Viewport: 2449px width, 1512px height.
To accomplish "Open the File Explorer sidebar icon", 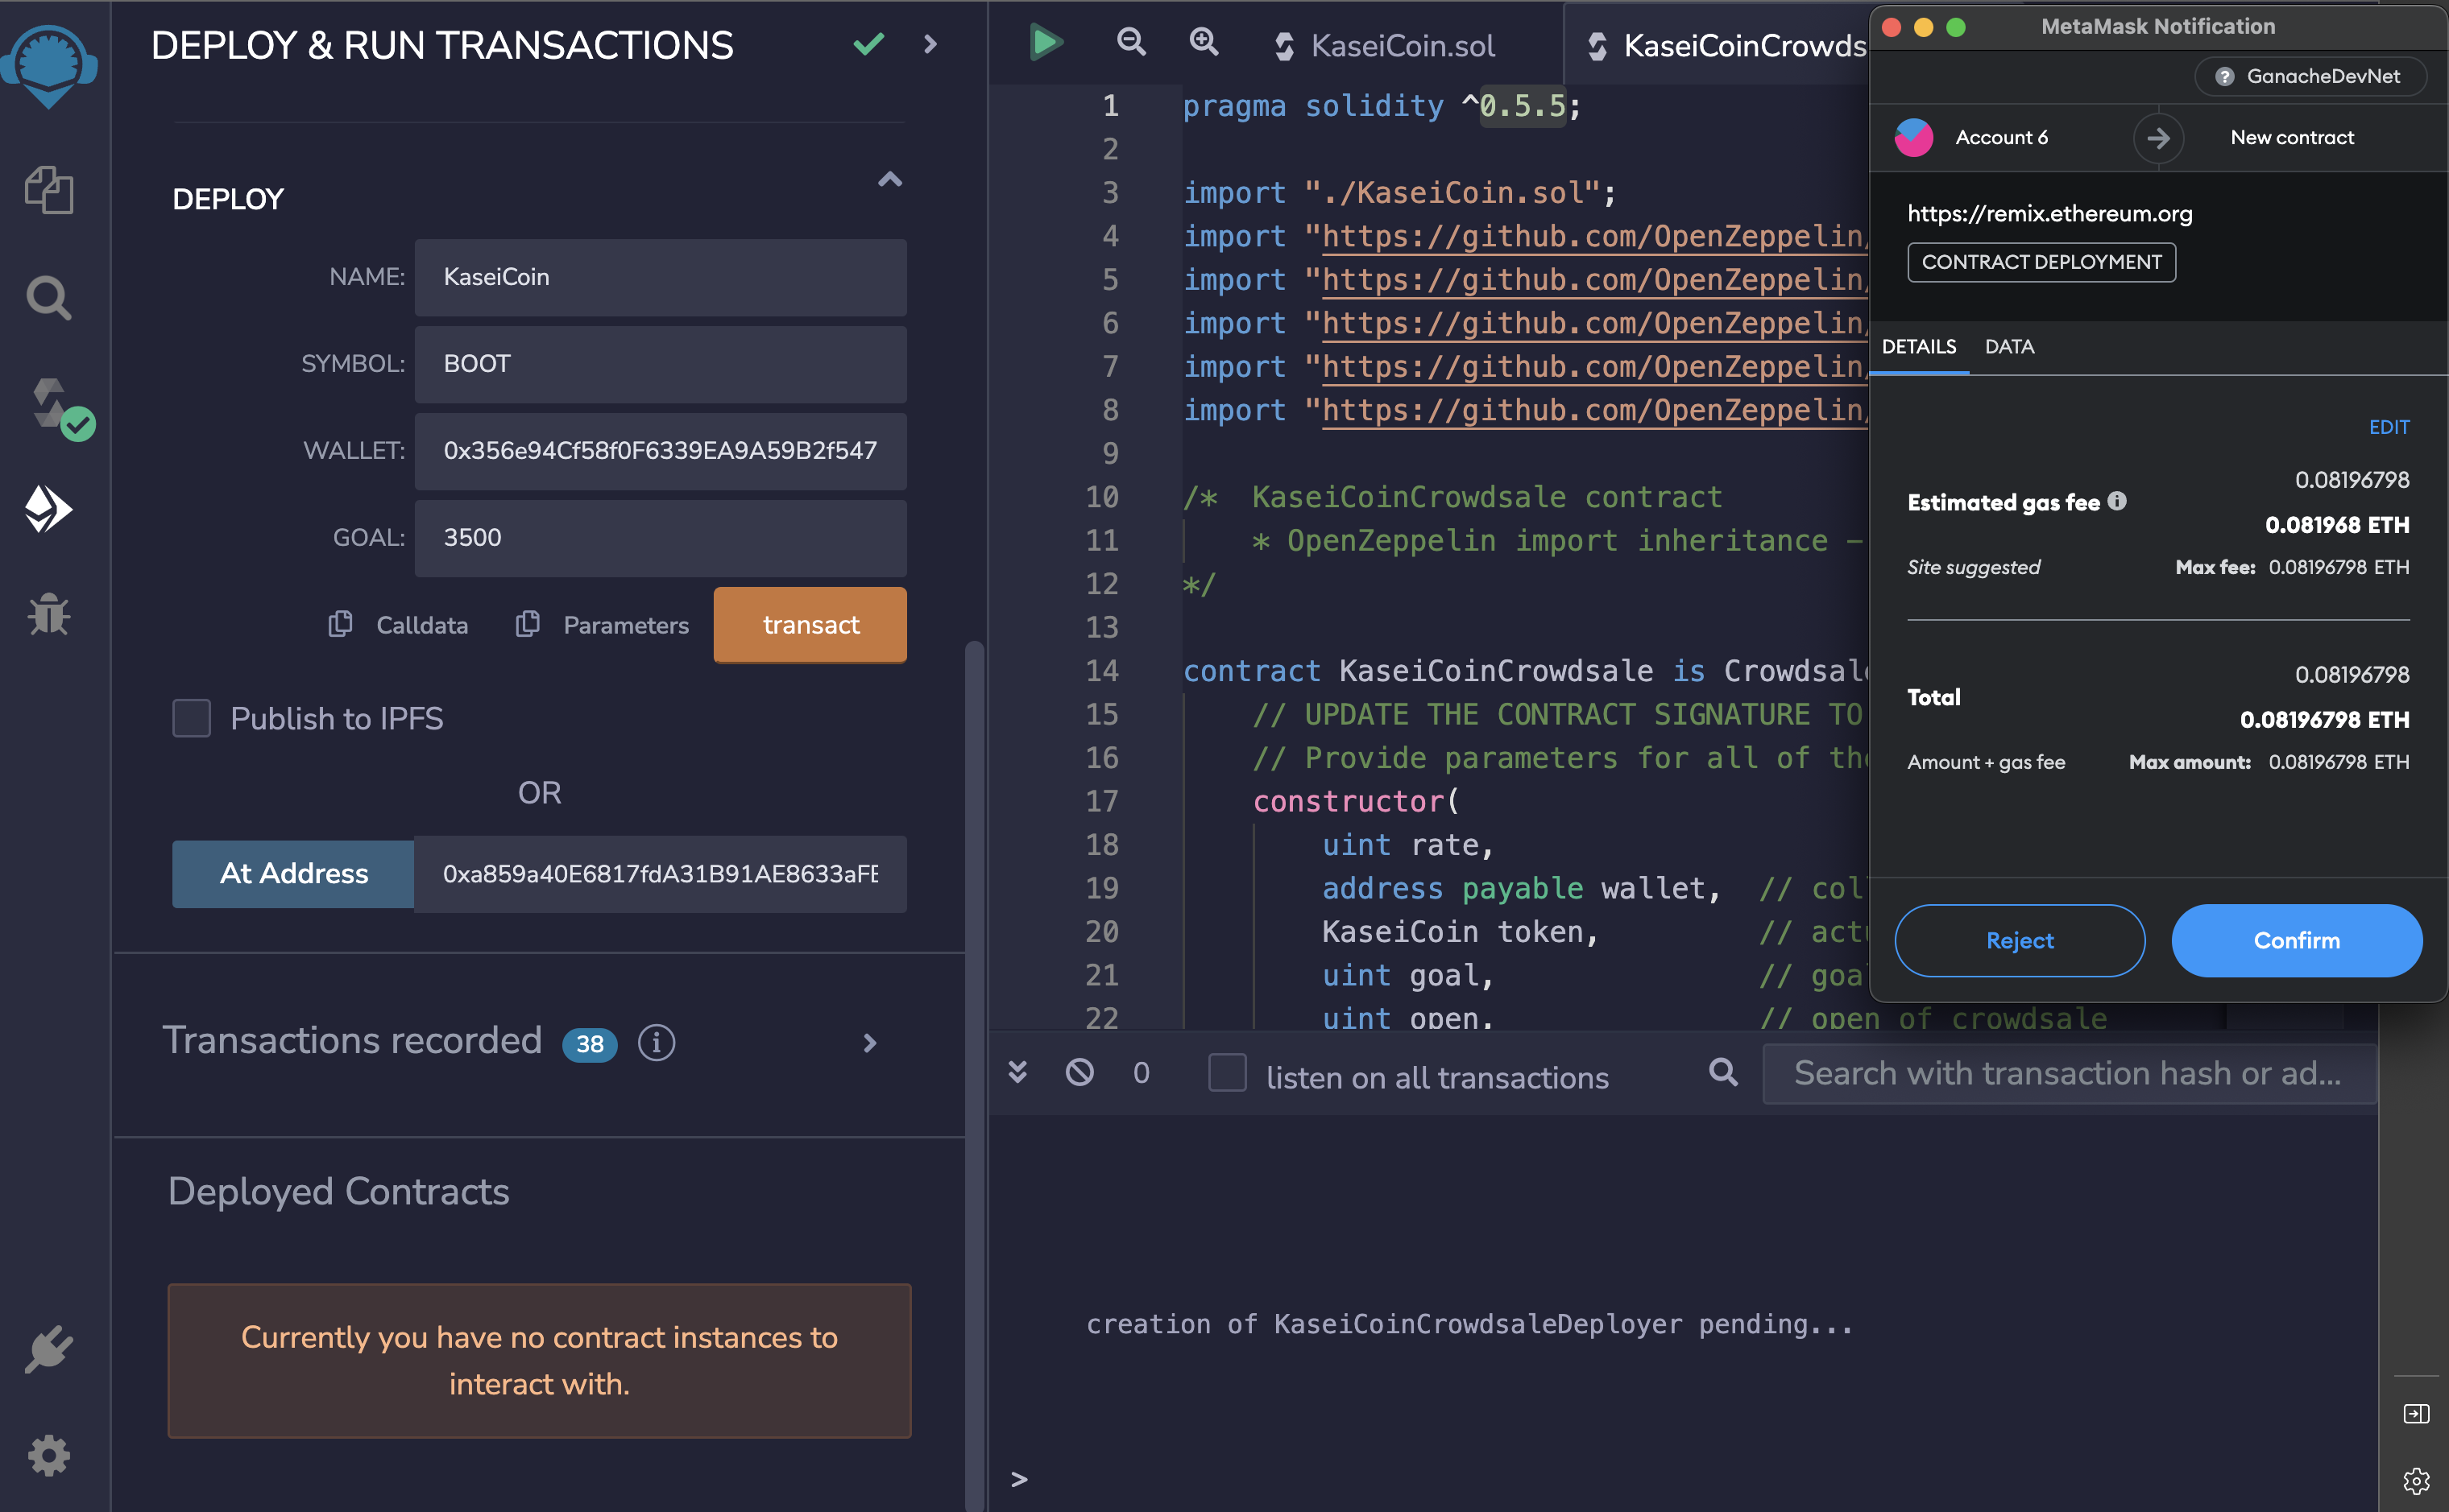I will tap(48, 190).
